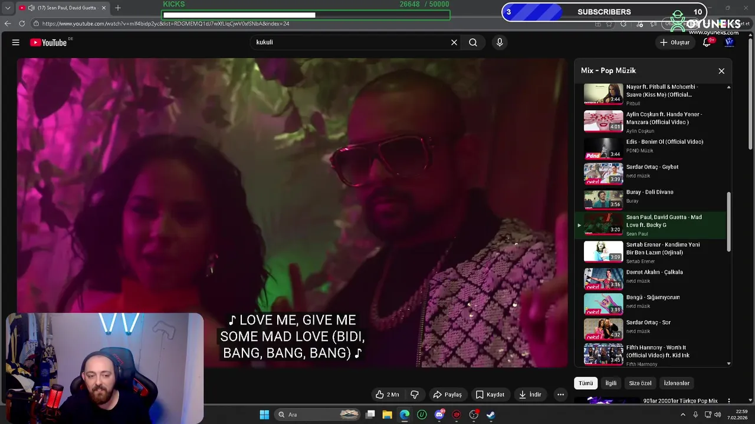The width and height of the screenshot is (755, 424).
Task: Open options for 90'lar 2000'ler Türkçe Pop Mix
Action: (x=728, y=401)
